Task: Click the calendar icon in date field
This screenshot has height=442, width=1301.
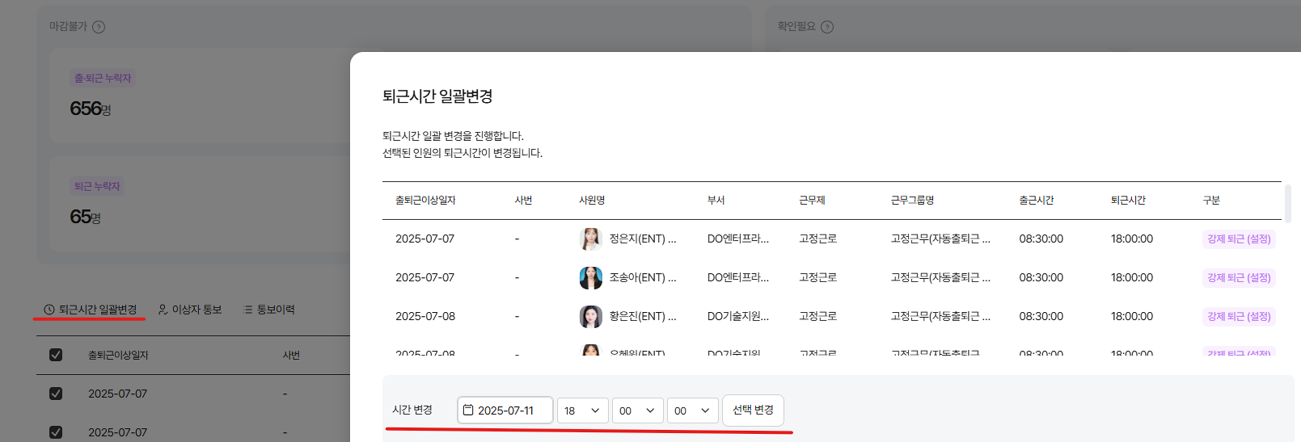Action: point(468,410)
